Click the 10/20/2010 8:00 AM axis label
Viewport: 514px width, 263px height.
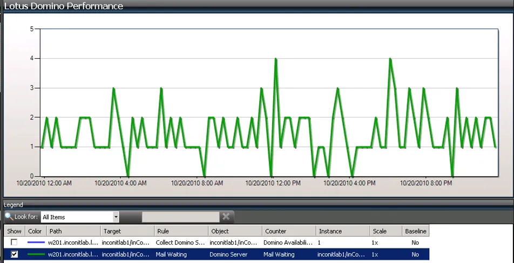[197, 183]
